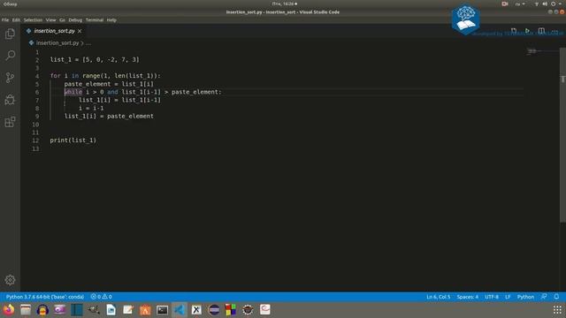Open the Terminal menu
The width and height of the screenshot is (566, 318).
click(95, 19)
